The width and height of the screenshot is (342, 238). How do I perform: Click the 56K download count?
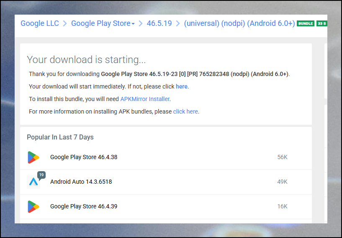282,157
